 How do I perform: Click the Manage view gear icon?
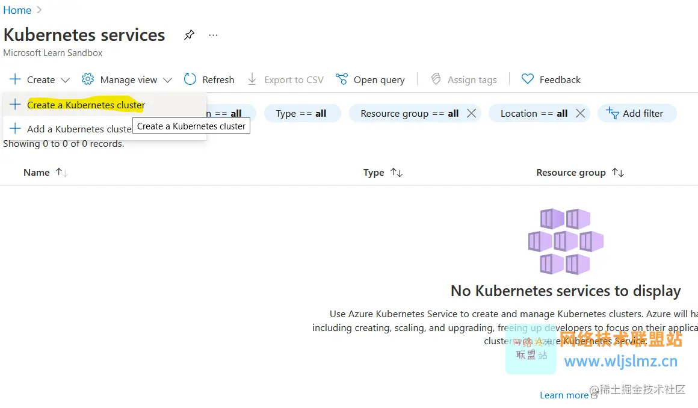tap(88, 79)
